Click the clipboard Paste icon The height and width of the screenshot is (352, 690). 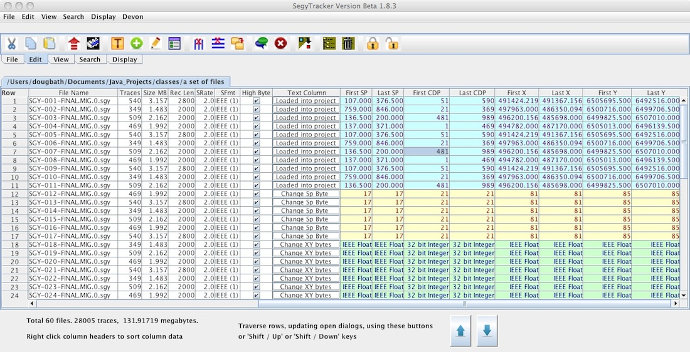point(50,43)
